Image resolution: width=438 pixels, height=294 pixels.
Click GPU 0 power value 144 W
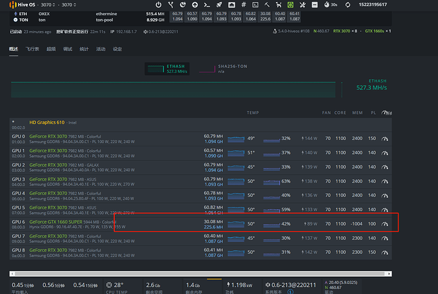click(309, 138)
